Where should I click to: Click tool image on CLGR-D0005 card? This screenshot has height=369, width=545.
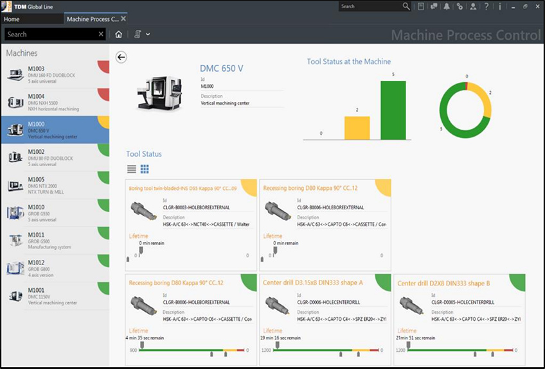(x=411, y=305)
